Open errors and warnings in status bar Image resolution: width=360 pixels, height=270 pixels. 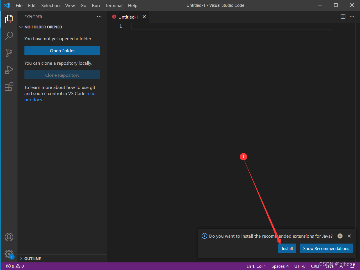pyautogui.click(x=15, y=266)
